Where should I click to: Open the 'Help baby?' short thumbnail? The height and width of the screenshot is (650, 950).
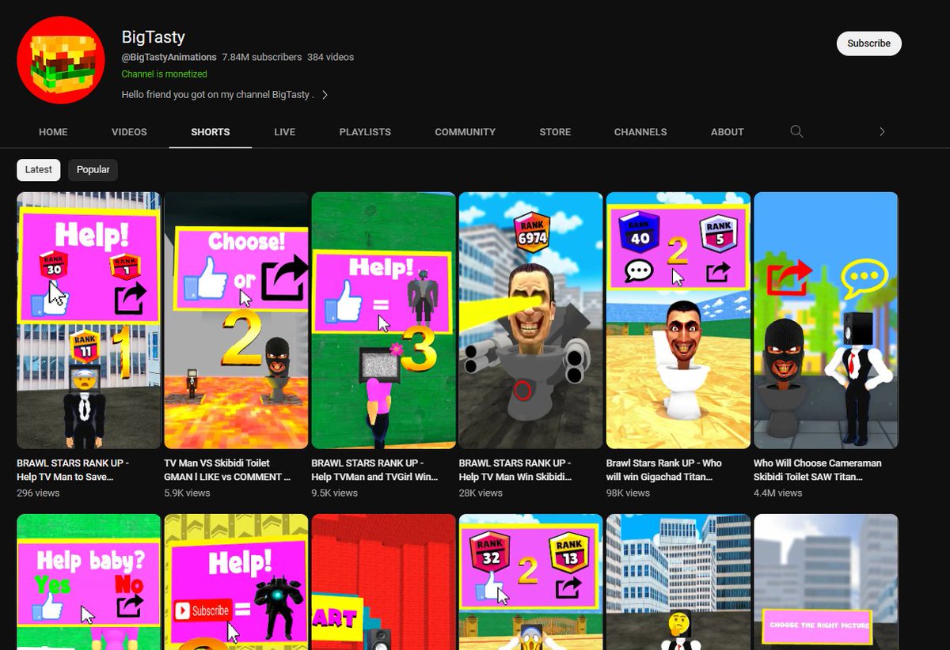pyautogui.click(x=89, y=582)
